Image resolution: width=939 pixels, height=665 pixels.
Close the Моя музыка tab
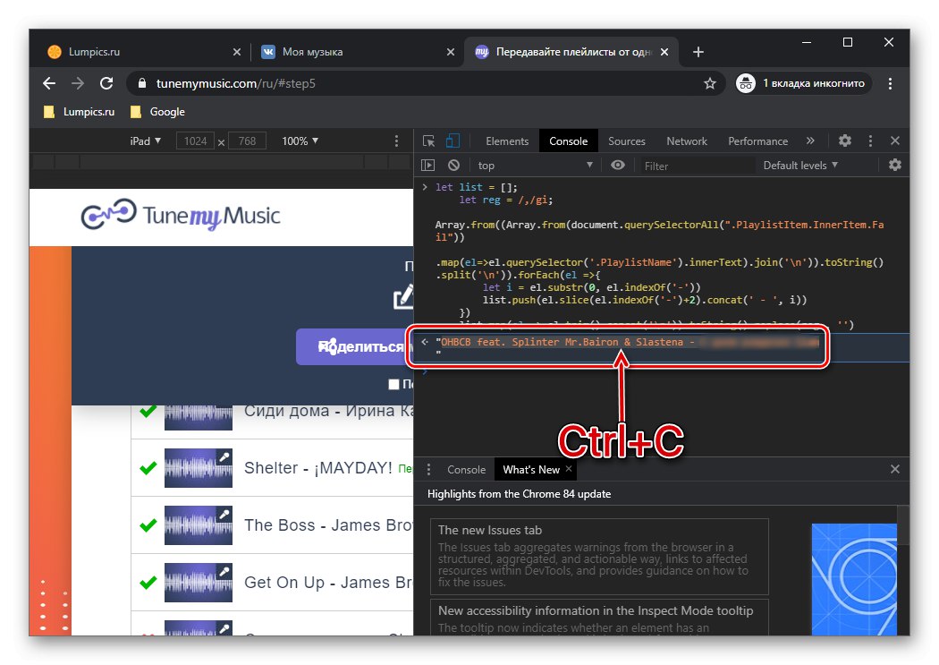[451, 52]
